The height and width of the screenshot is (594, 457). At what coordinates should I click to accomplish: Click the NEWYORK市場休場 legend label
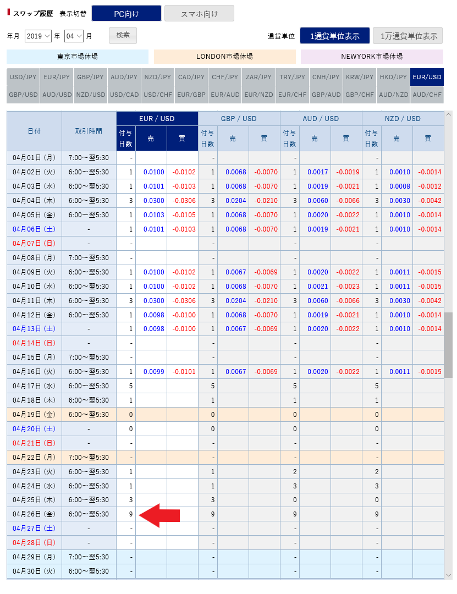372,57
